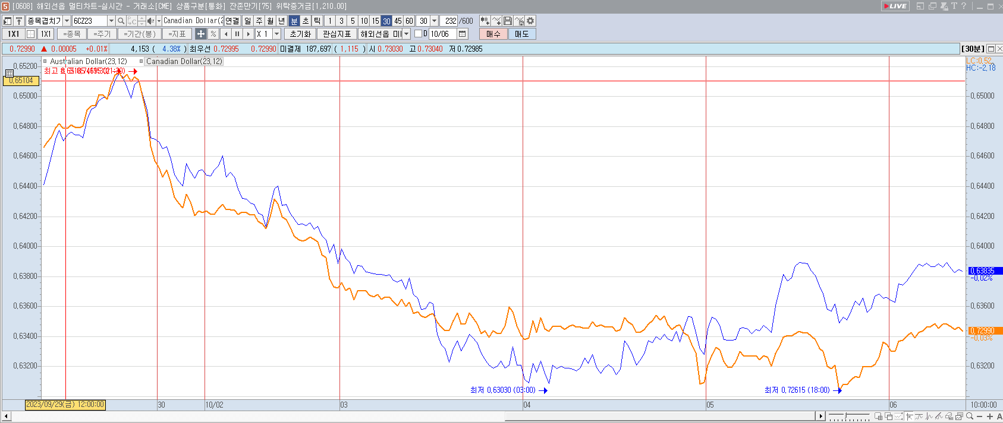Open the =지표 indicators menu

click(x=177, y=34)
